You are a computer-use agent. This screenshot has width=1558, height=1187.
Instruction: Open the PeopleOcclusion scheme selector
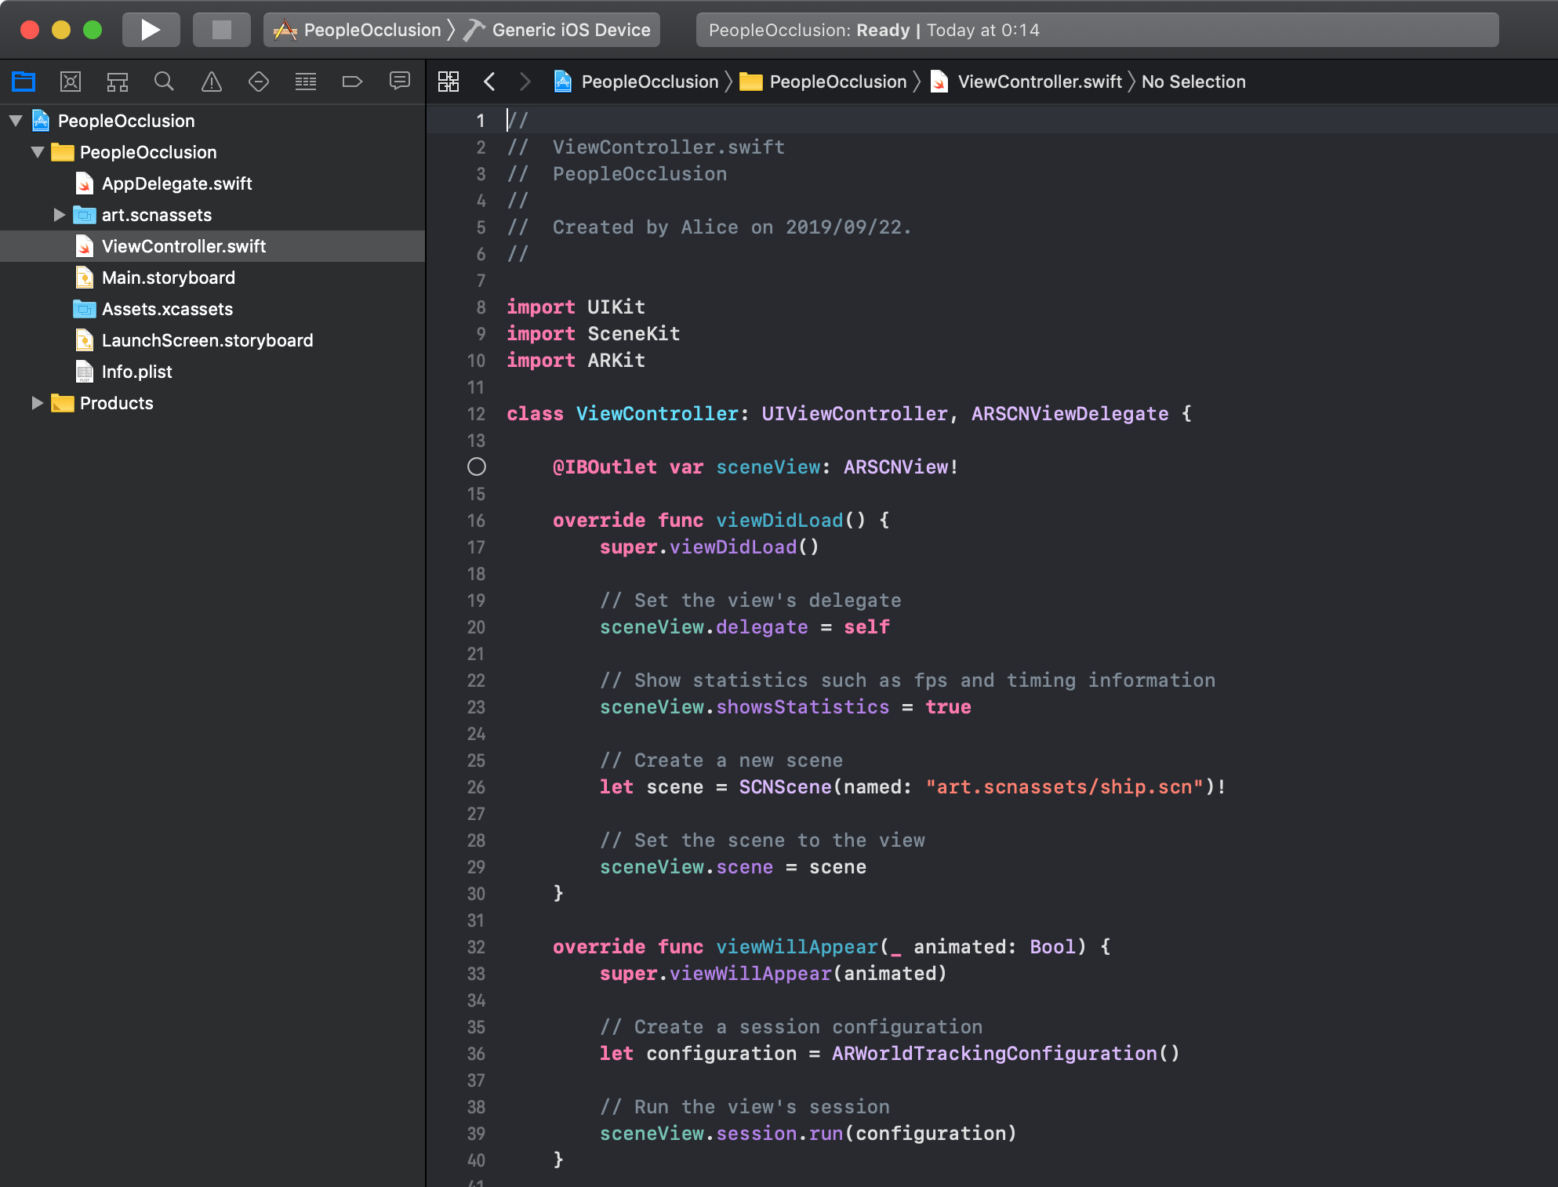357,30
